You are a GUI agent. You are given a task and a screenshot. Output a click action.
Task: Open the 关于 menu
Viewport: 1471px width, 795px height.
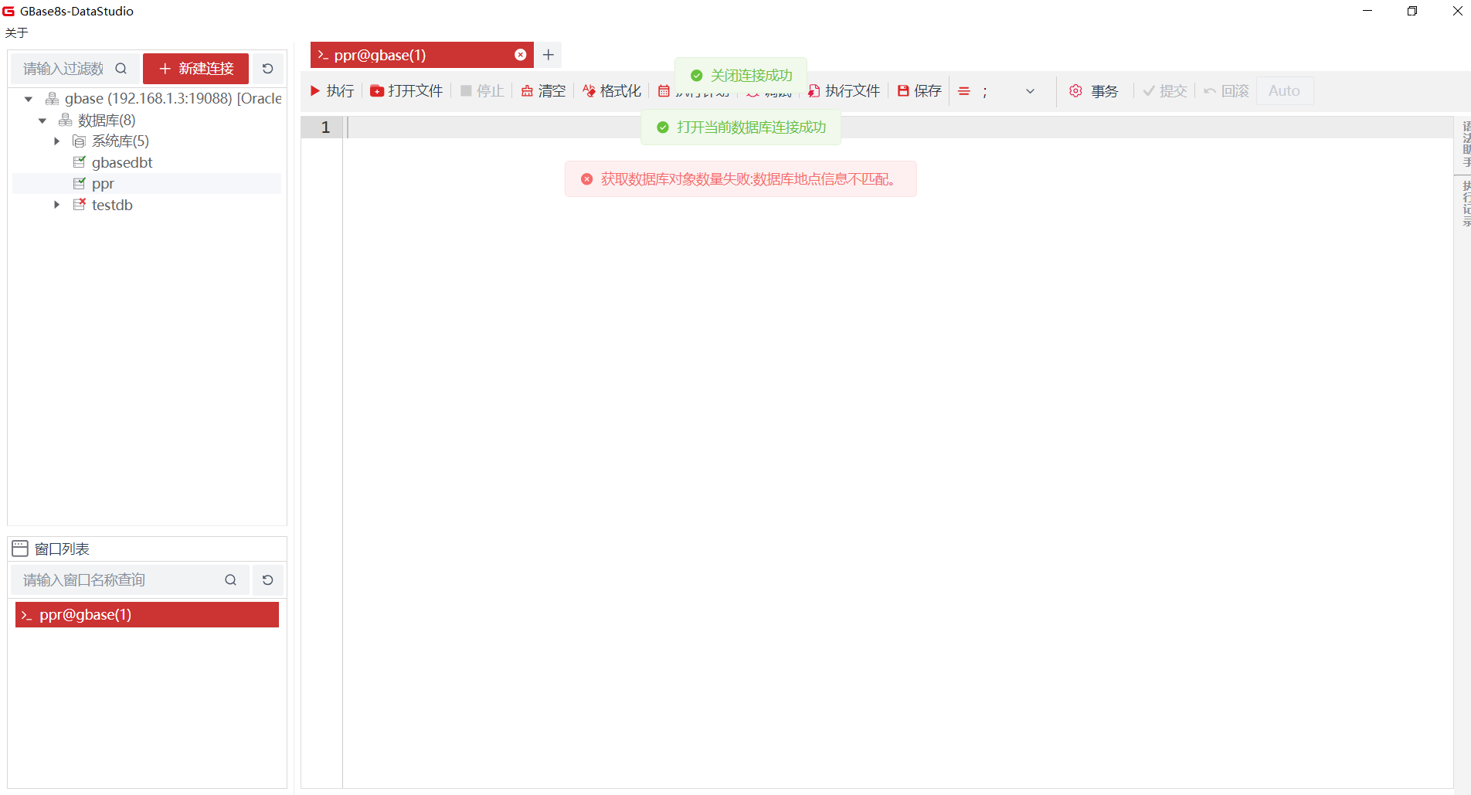click(x=16, y=32)
